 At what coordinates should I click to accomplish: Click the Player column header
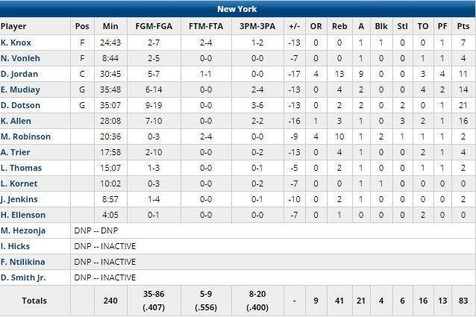point(14,26)
